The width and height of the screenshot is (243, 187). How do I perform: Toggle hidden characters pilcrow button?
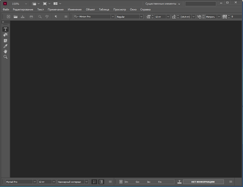[56, 17]
